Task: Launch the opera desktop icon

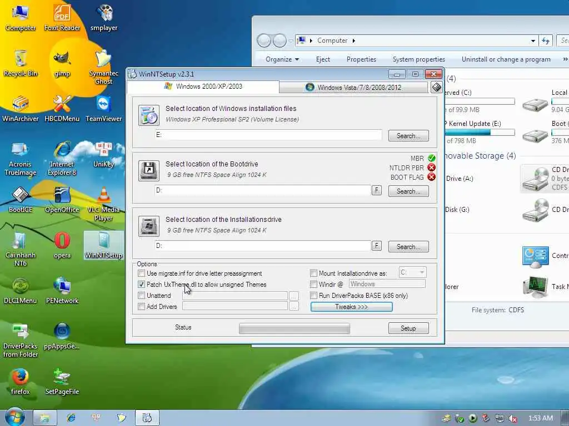Action: coord(62,245)
